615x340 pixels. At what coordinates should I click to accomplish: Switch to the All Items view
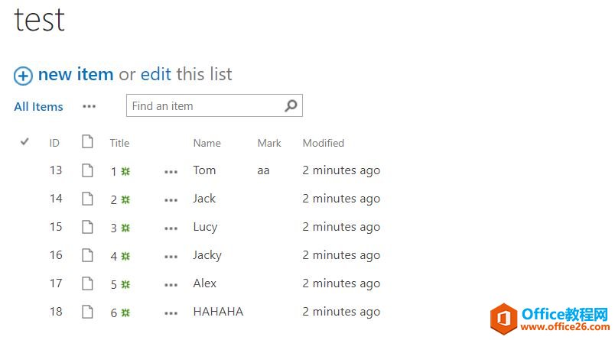click(x=38, y=107)
